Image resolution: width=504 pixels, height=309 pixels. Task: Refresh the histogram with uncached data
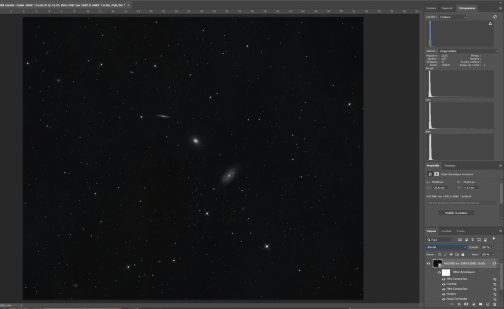[x=495, y=17]
